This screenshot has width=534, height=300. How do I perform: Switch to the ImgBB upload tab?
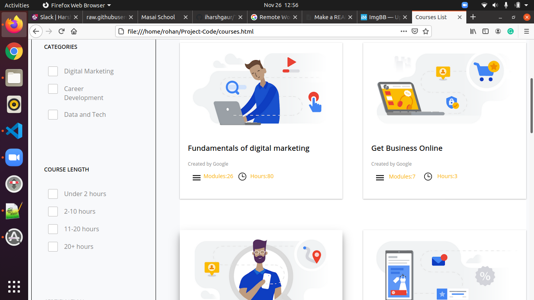point(384,17)
